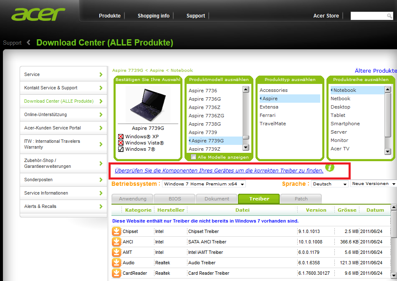Screen dimensions: 397x281
Task: Open ITW International Travelers Warranty
Action: (63, 144)
